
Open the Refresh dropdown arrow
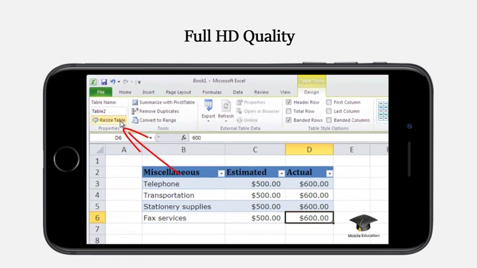tap(226, 121)
